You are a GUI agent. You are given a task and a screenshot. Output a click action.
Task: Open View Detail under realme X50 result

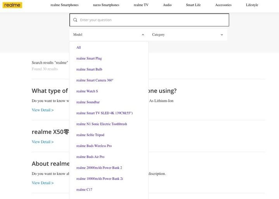43,142
